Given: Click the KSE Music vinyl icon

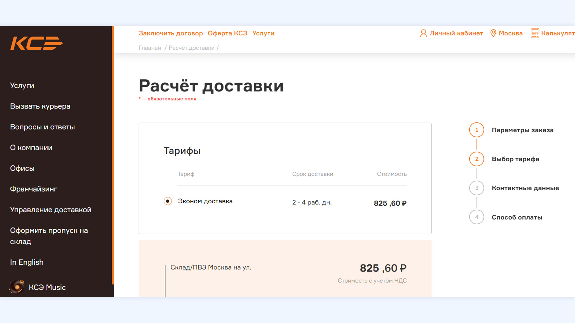Looking at the screenshot, I should [x=17, y=287].
